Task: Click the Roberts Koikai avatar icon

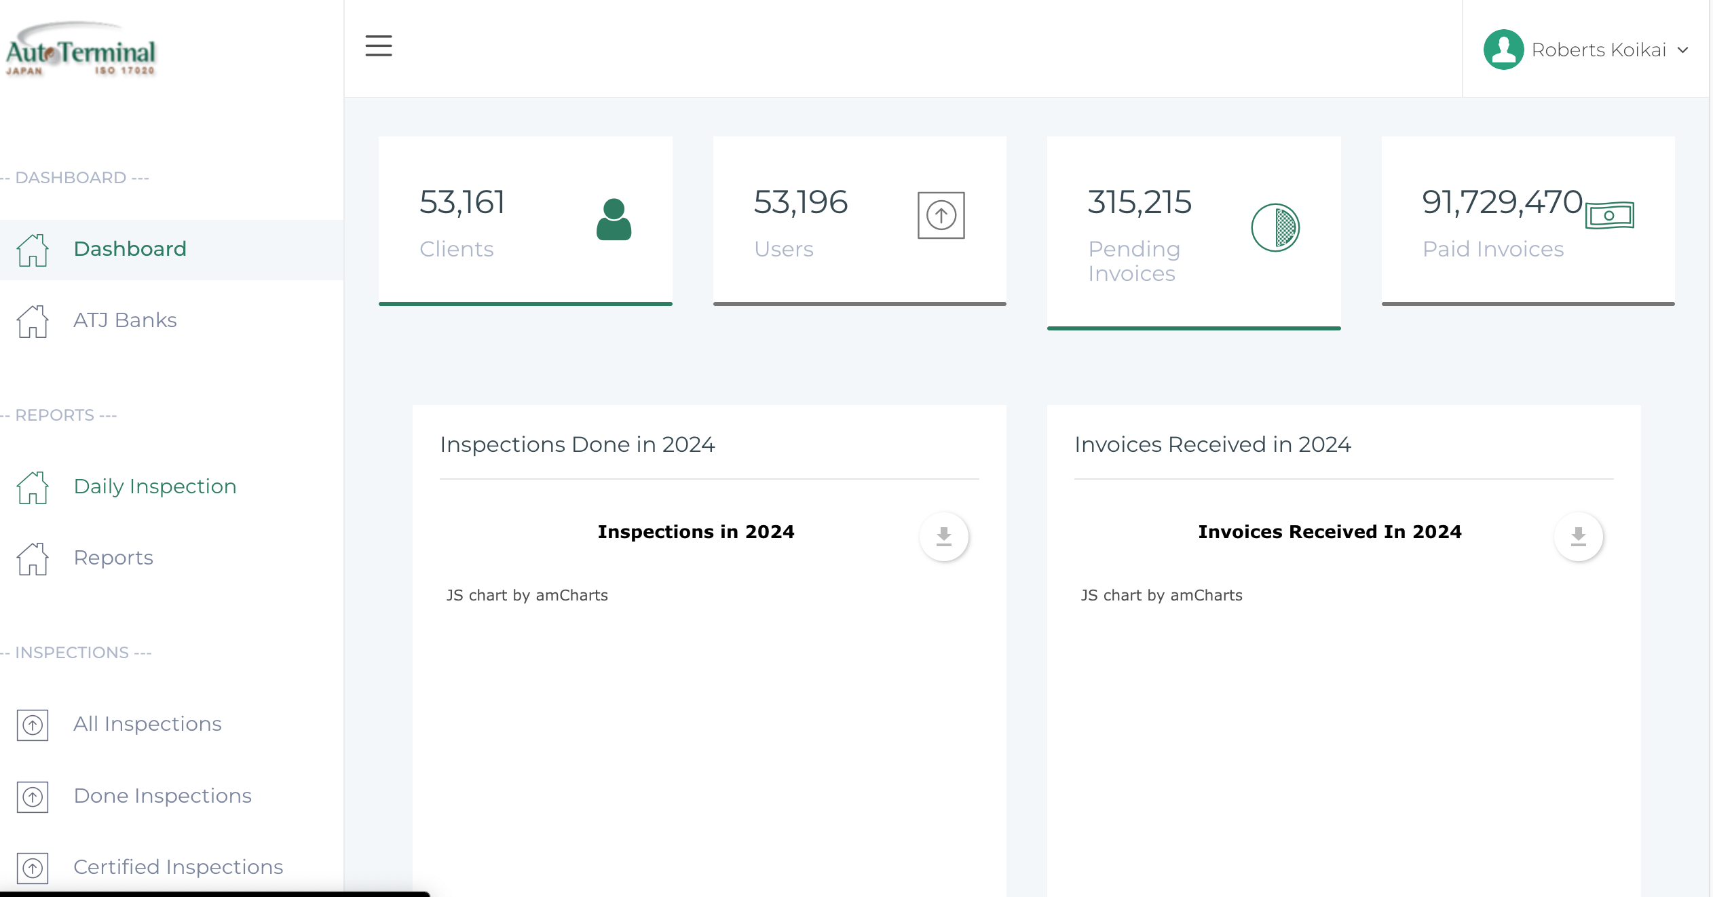Action: pos(1503,50)
